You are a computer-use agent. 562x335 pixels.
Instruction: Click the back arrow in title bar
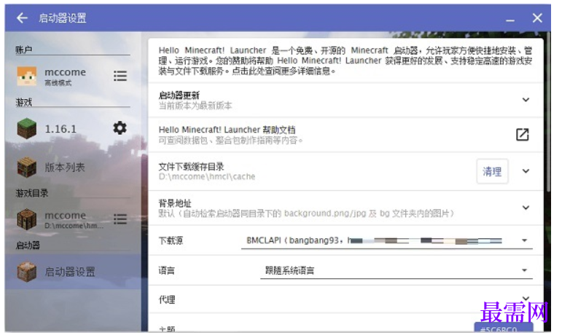22,18
